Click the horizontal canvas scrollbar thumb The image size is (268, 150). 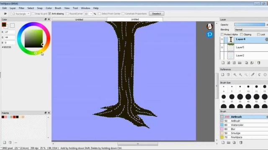pos(138,144)
